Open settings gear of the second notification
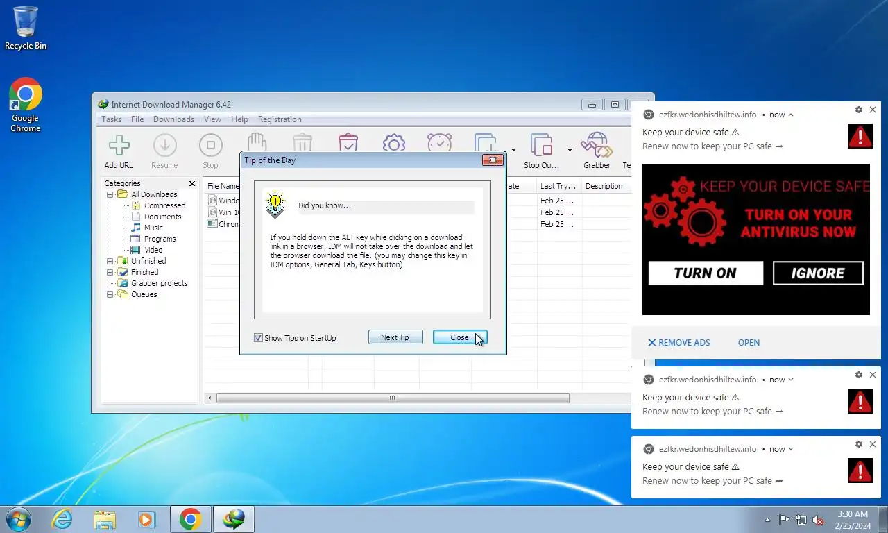The image size is (888, 533). [859, 375]
